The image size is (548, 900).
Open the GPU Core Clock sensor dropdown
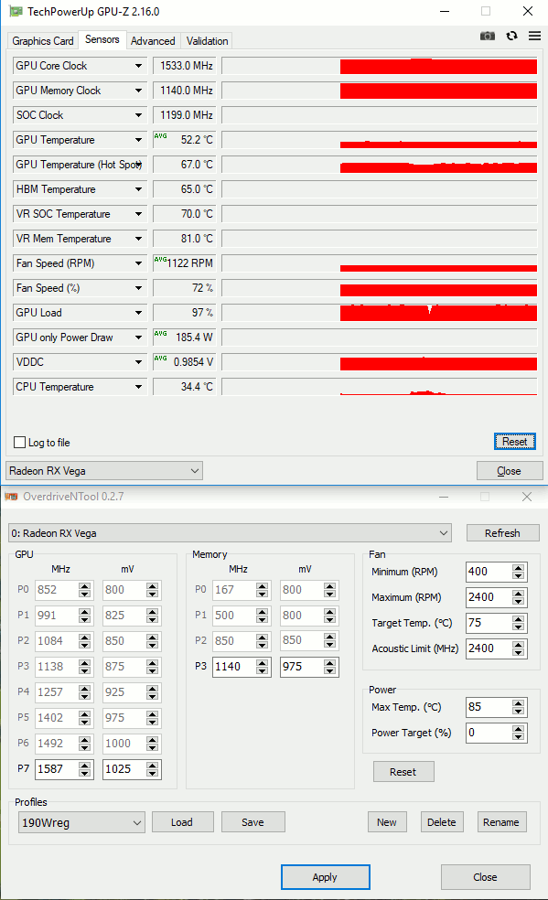click(138, 66)
